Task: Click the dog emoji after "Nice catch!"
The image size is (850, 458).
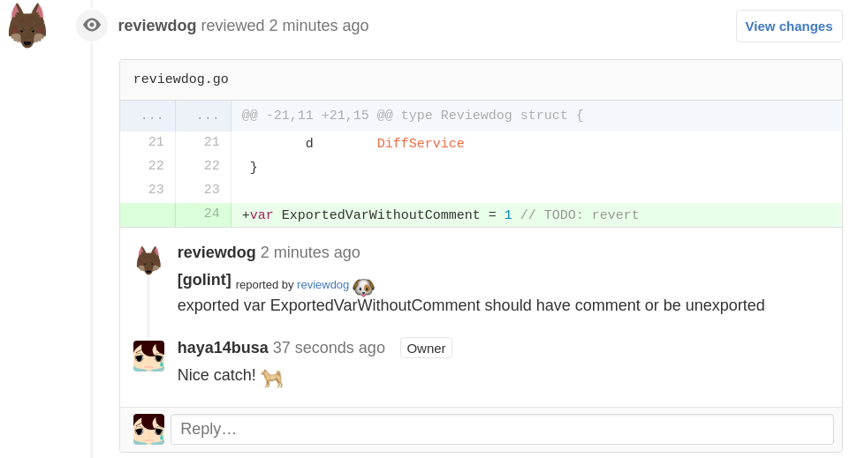Action: coord(272,378)
